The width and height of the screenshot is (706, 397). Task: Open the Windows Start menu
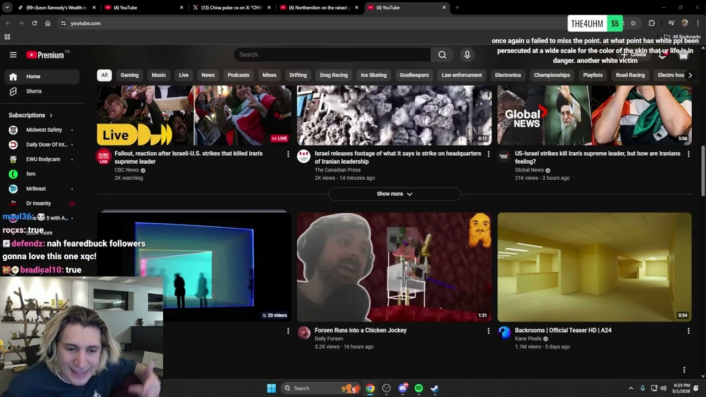tap(271, 388)
